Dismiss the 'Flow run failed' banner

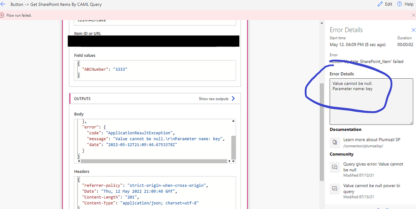coord(413,15)
